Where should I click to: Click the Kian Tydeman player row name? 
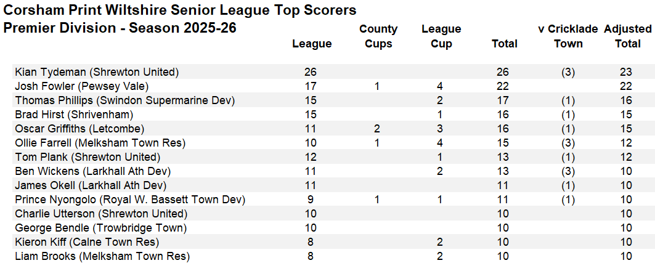point(97,72)
